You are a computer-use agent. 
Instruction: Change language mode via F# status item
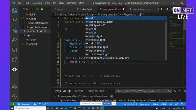point(171,104)
